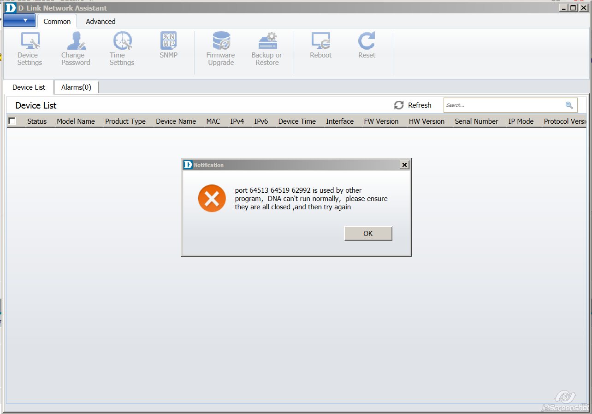This screenshot has height=414, width=592.
Task: Open the Device Settings tool
Action: click(x=30, y=49)
